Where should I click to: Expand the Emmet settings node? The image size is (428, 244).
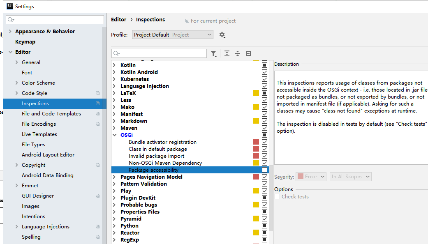[x=16, y=186]
